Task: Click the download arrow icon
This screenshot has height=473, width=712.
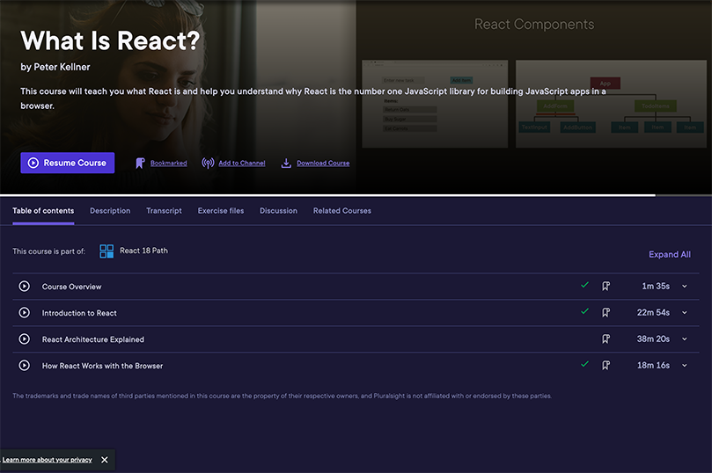Action: pyautogui.click(x=286, y=164)
